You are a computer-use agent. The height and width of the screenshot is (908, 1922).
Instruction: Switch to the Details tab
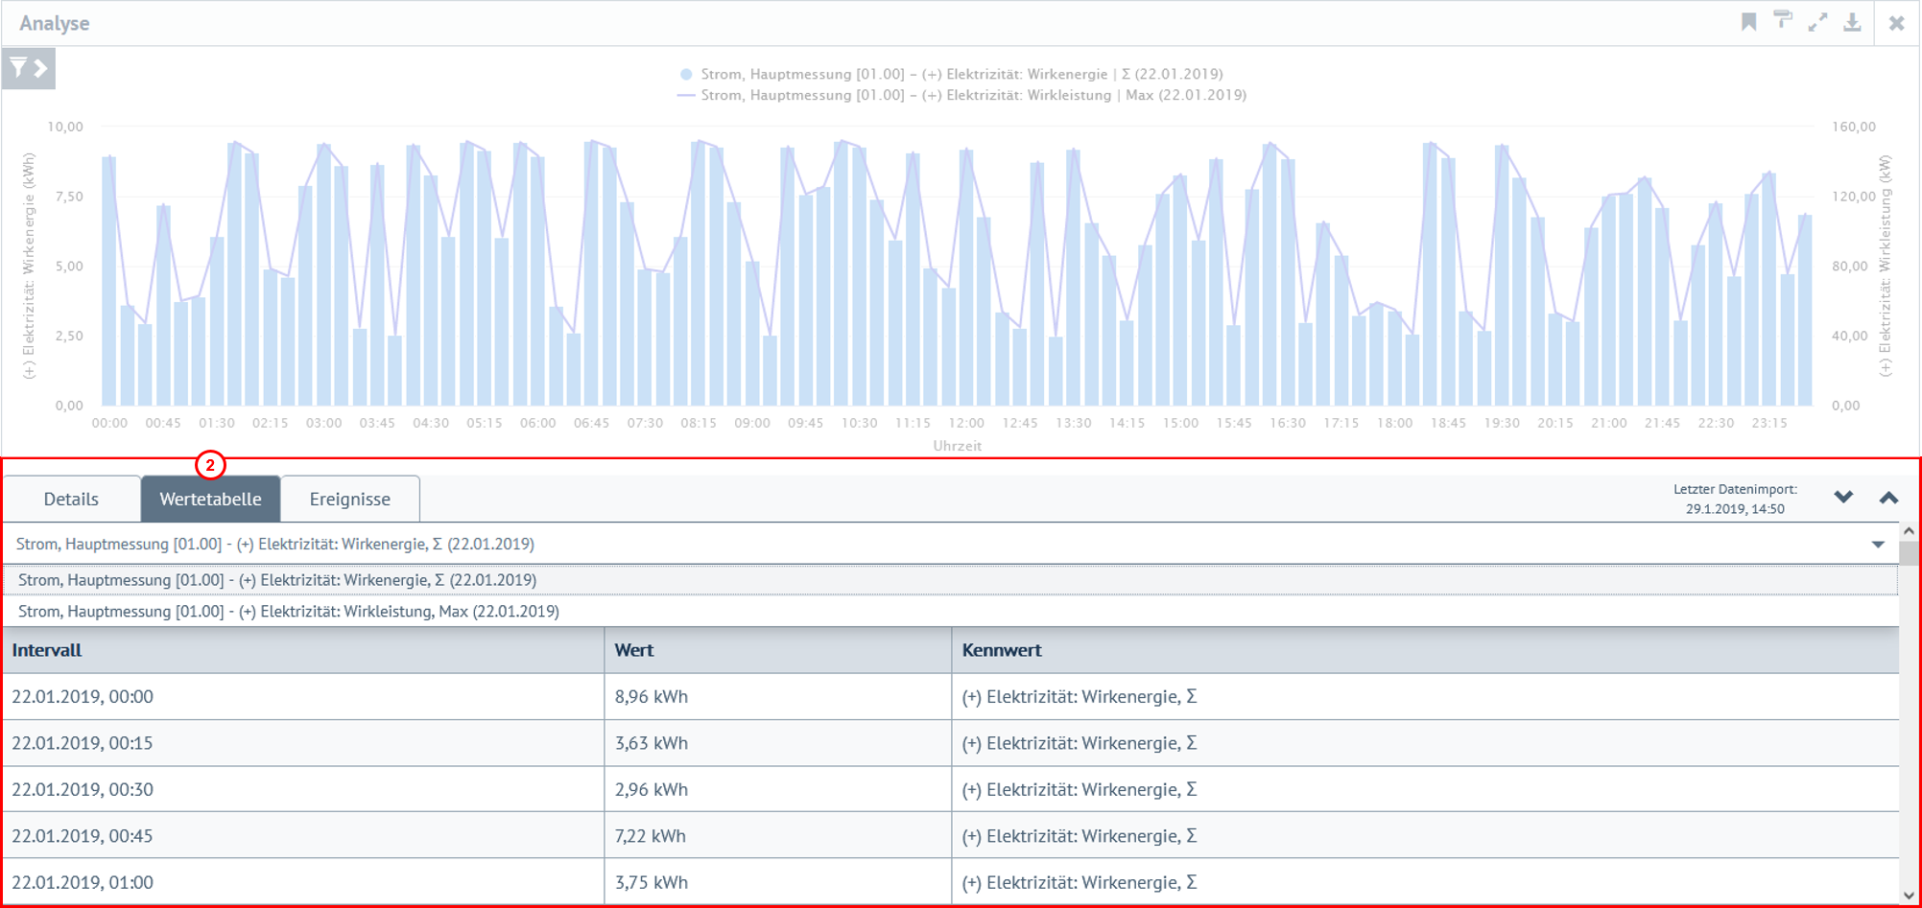(x=71, y=500)
